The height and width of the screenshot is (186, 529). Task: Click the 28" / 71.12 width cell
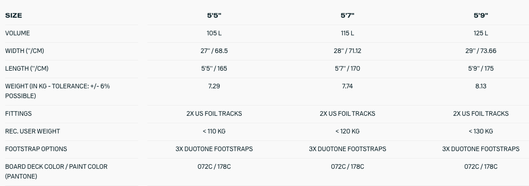[x=348, y=51]
